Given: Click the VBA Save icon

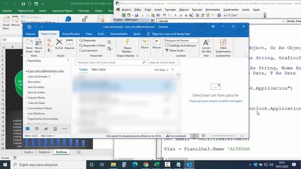Looking at the screenshot, I should coord(136,15).
